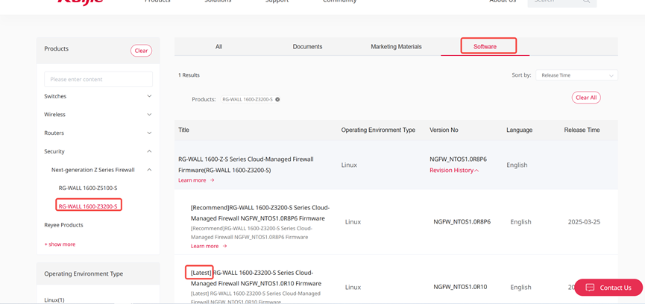Click the product filter input field

pos(98,79)
